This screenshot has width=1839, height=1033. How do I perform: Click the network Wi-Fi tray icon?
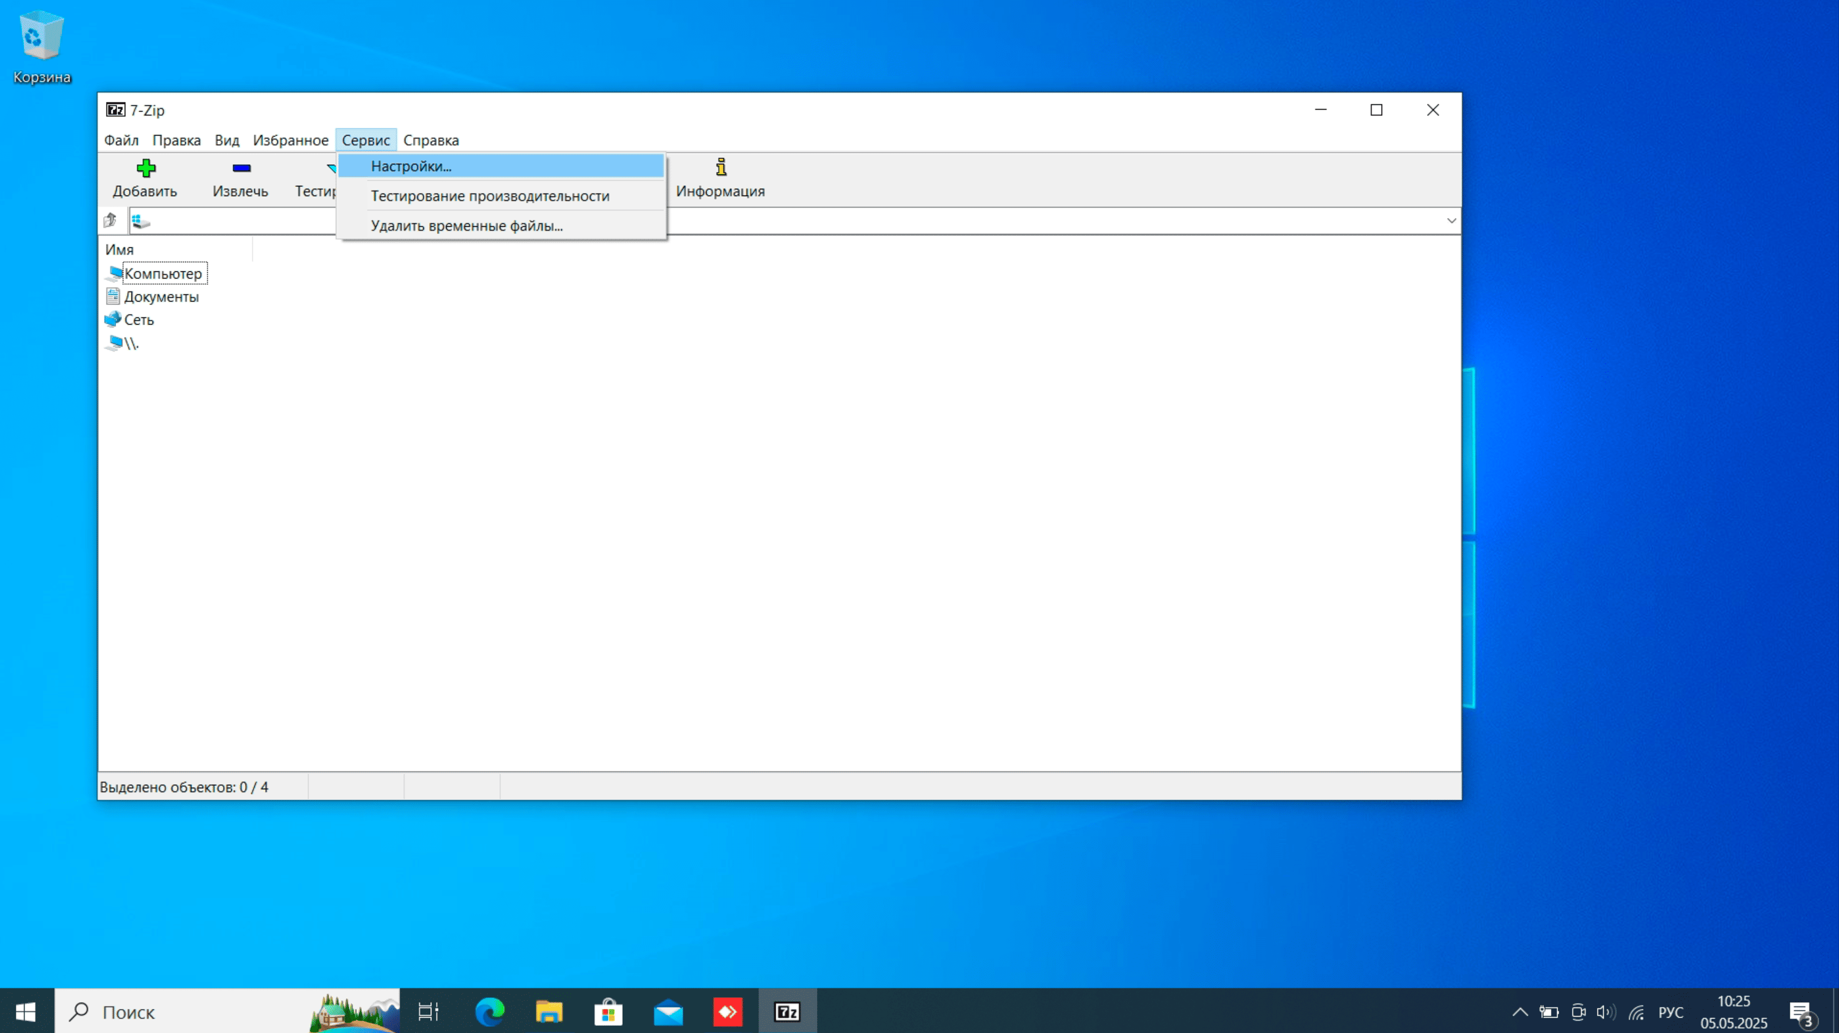1636,1013
